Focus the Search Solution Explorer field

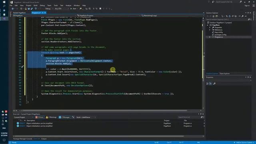pyautogui.click(x=227, y=20)
